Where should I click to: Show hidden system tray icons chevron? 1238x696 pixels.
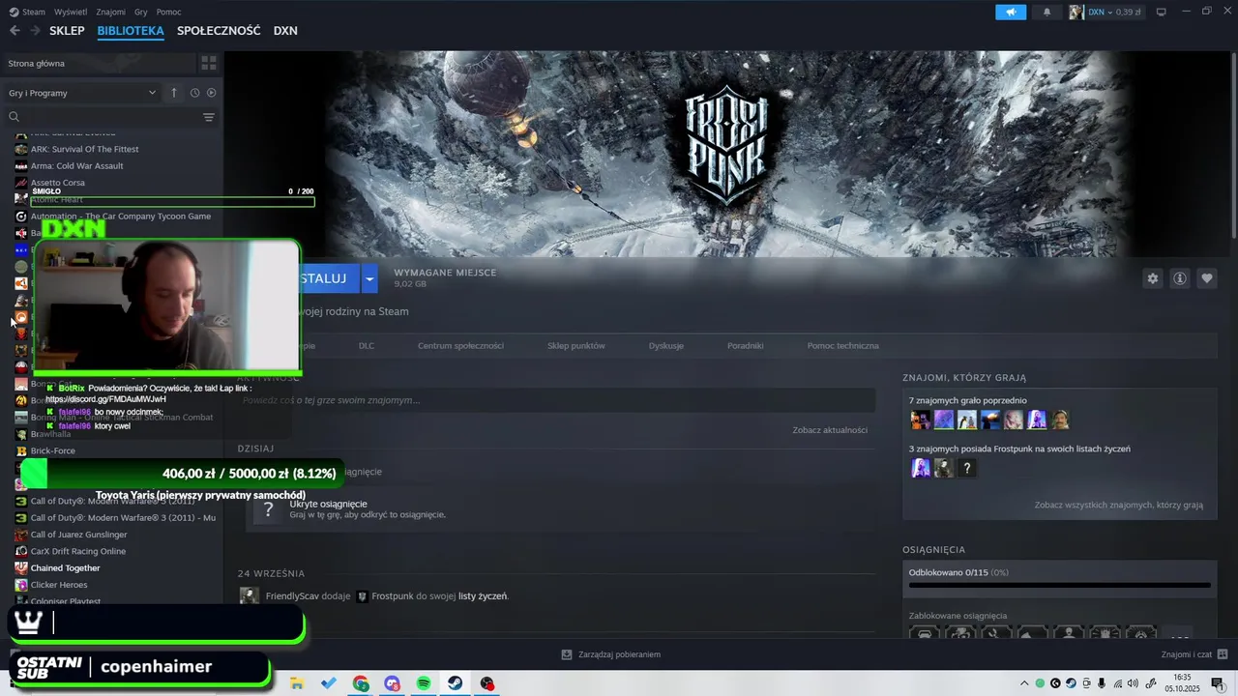(1024, 683)
